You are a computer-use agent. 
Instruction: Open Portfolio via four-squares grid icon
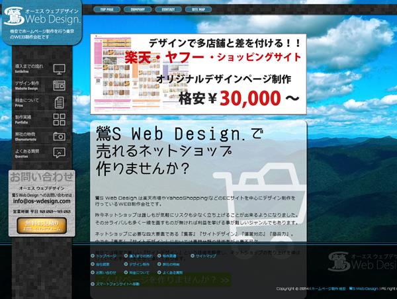pos(60,120)
